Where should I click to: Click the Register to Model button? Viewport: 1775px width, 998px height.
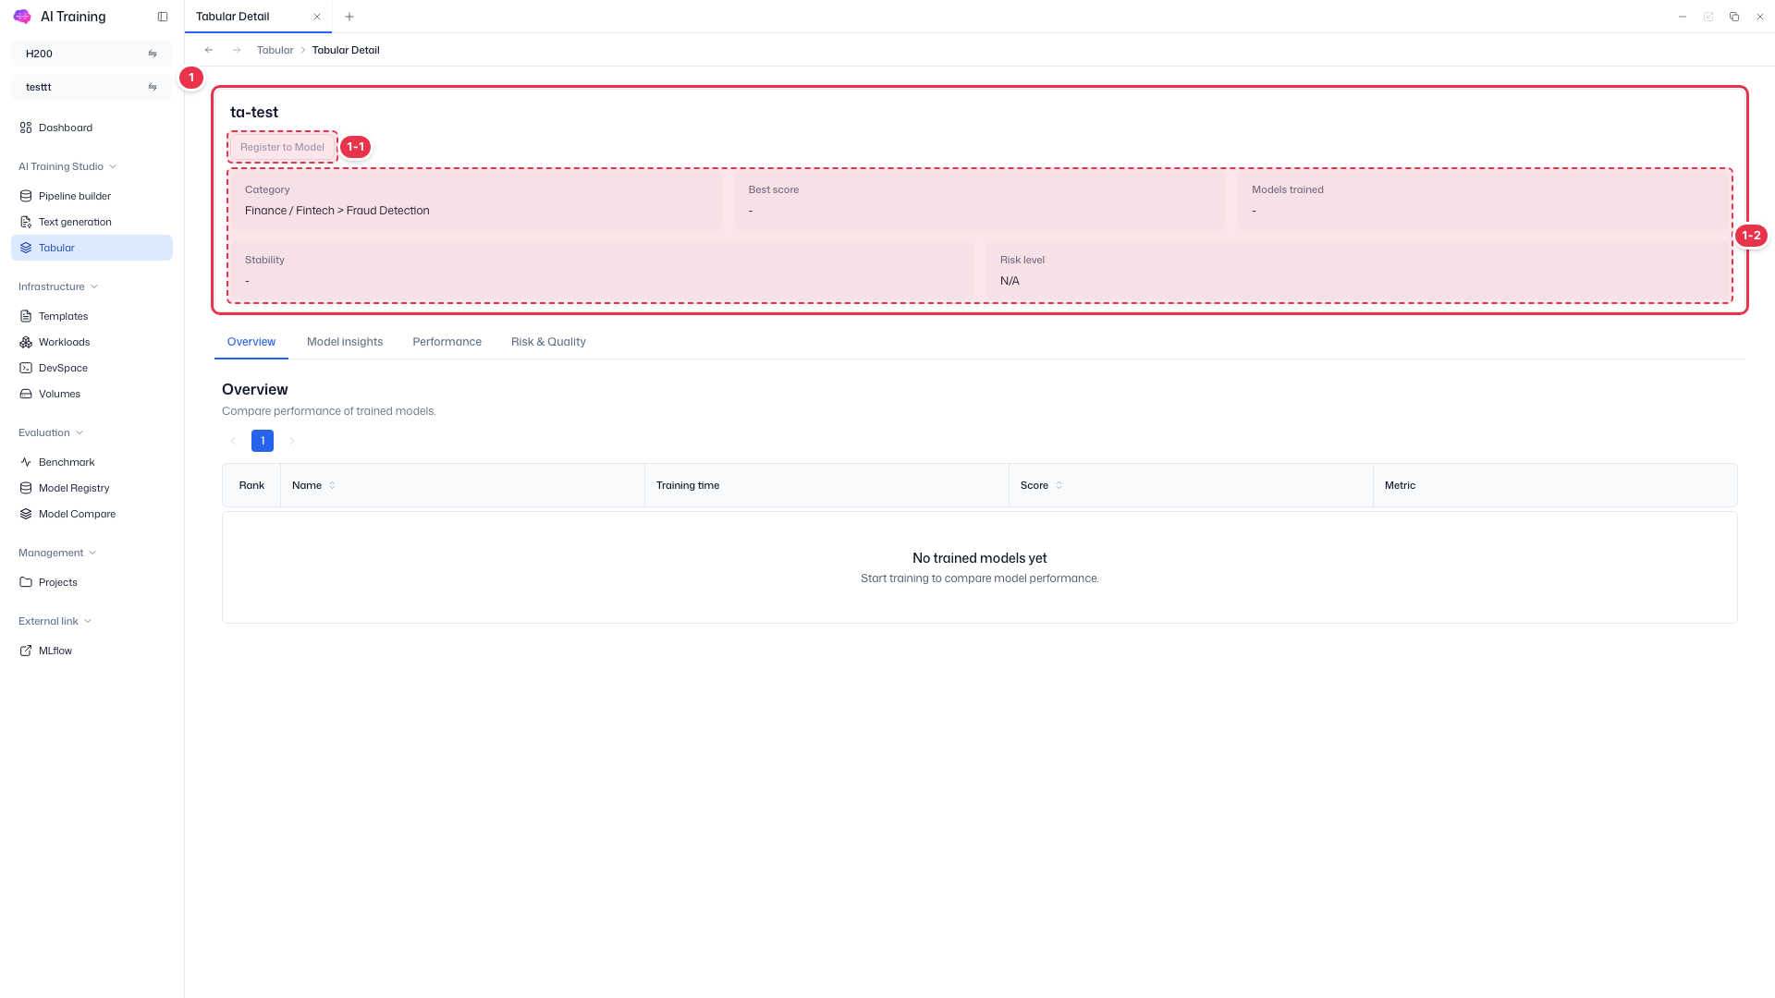[x=282, y=147]
